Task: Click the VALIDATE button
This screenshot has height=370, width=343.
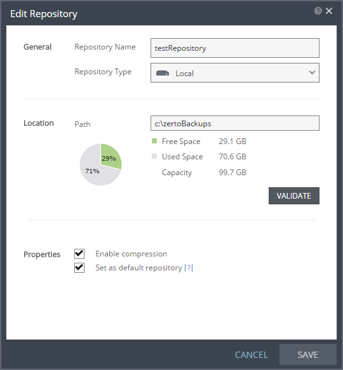Action: point(294,196)
